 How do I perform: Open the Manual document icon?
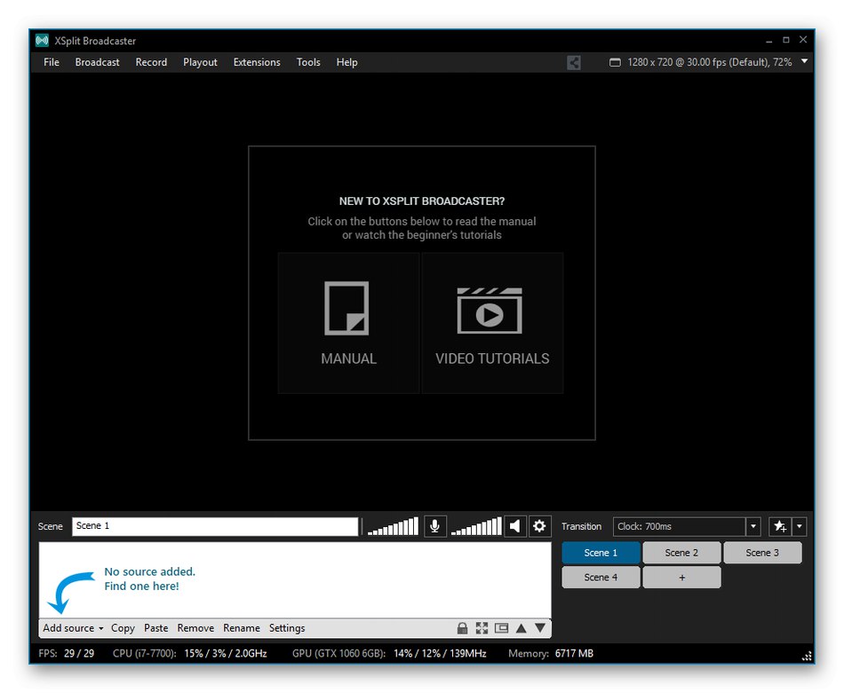tap(346, 308)
